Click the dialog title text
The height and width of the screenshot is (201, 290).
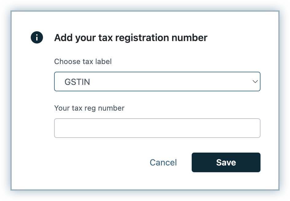coord(131,38)
